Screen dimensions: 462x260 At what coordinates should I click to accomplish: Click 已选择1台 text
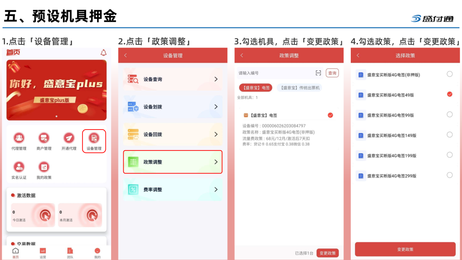[x=304, y=253]
